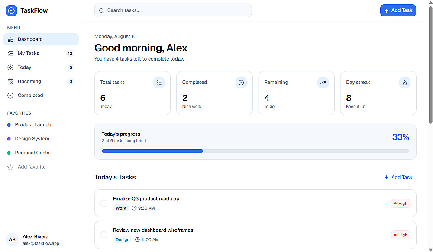433x252 pixels.
Task: Click the Add Task link above task list
Action: pyautogui.click(x=398, y=177)
